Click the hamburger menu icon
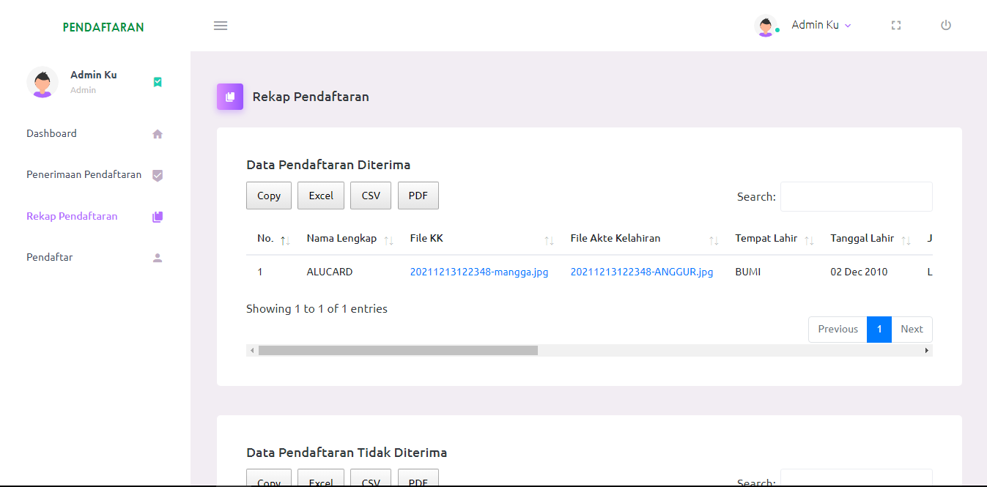 point(221,26)
